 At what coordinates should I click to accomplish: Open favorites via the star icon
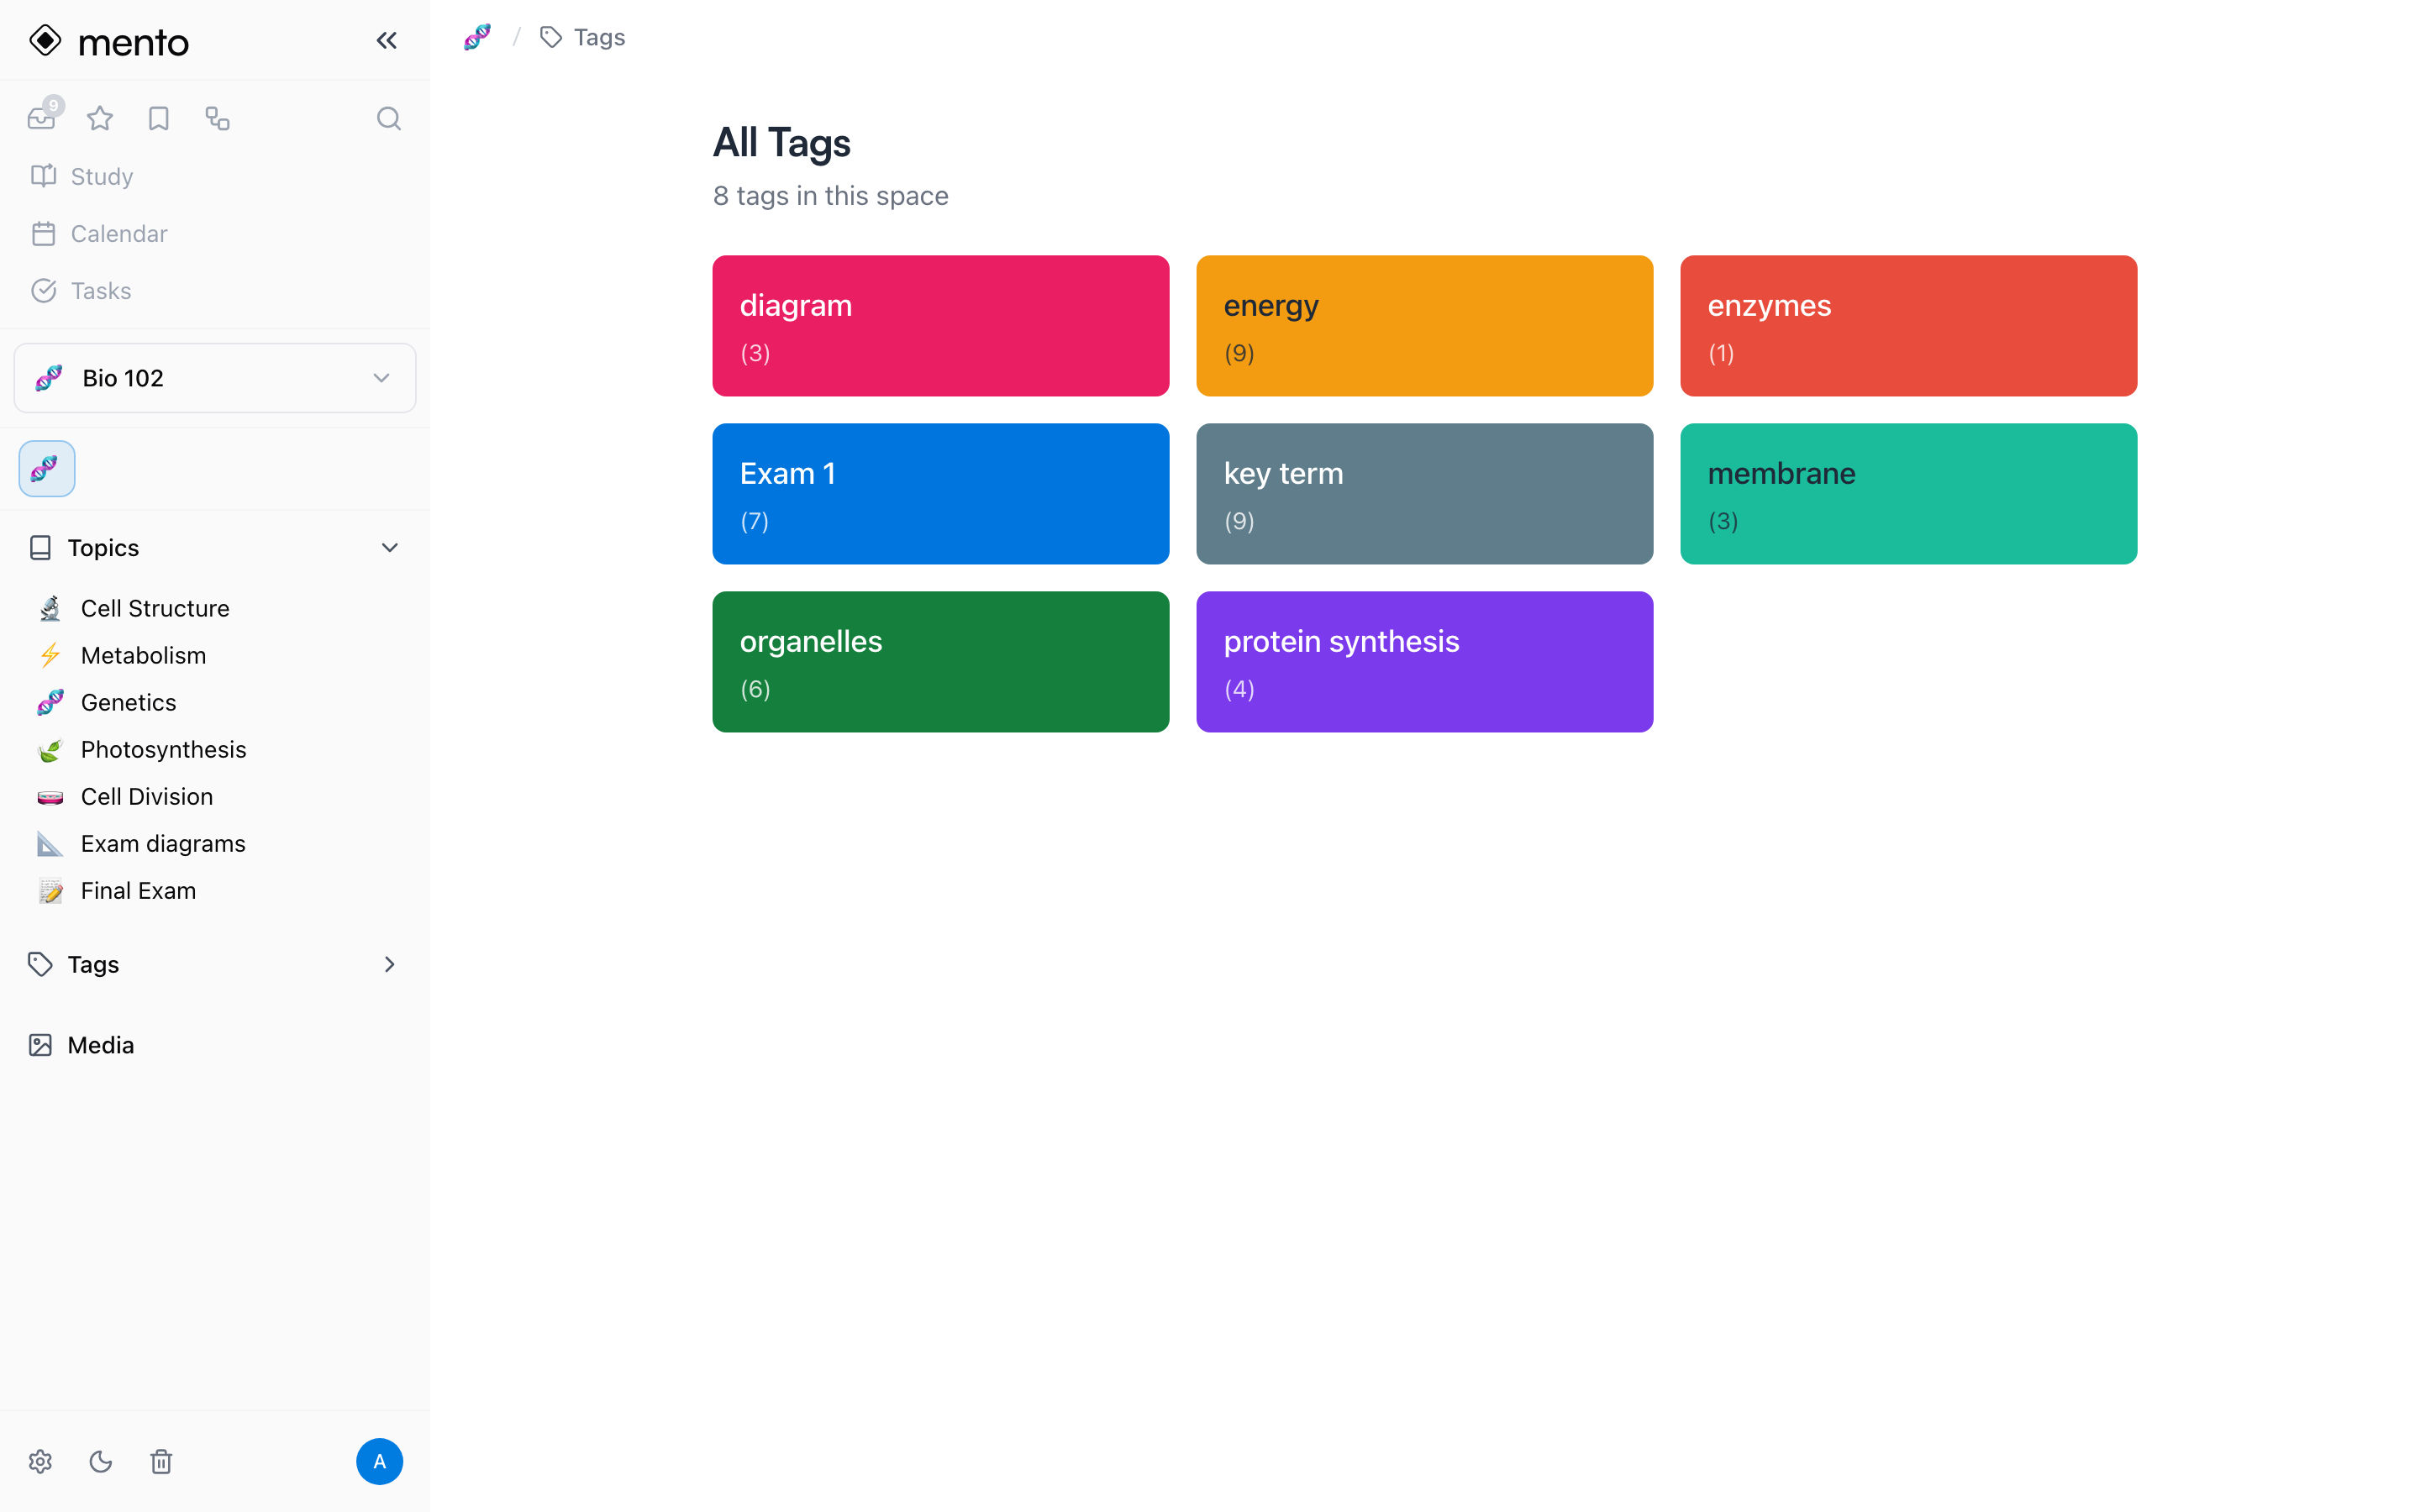point(100,119)
